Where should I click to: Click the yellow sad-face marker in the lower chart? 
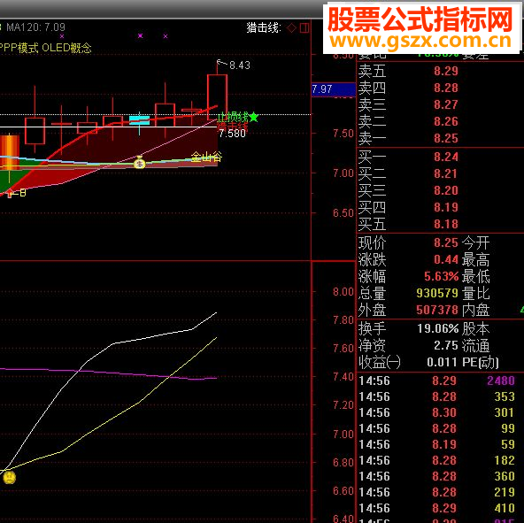(x=10, y=477)
